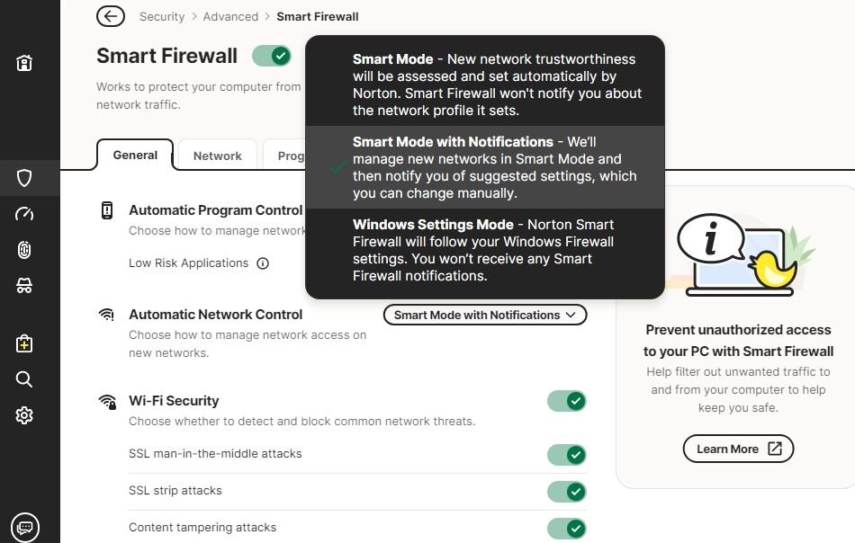Switch to the Network tab
Viewport: 855px width, 543px height.
click(218, 156)
